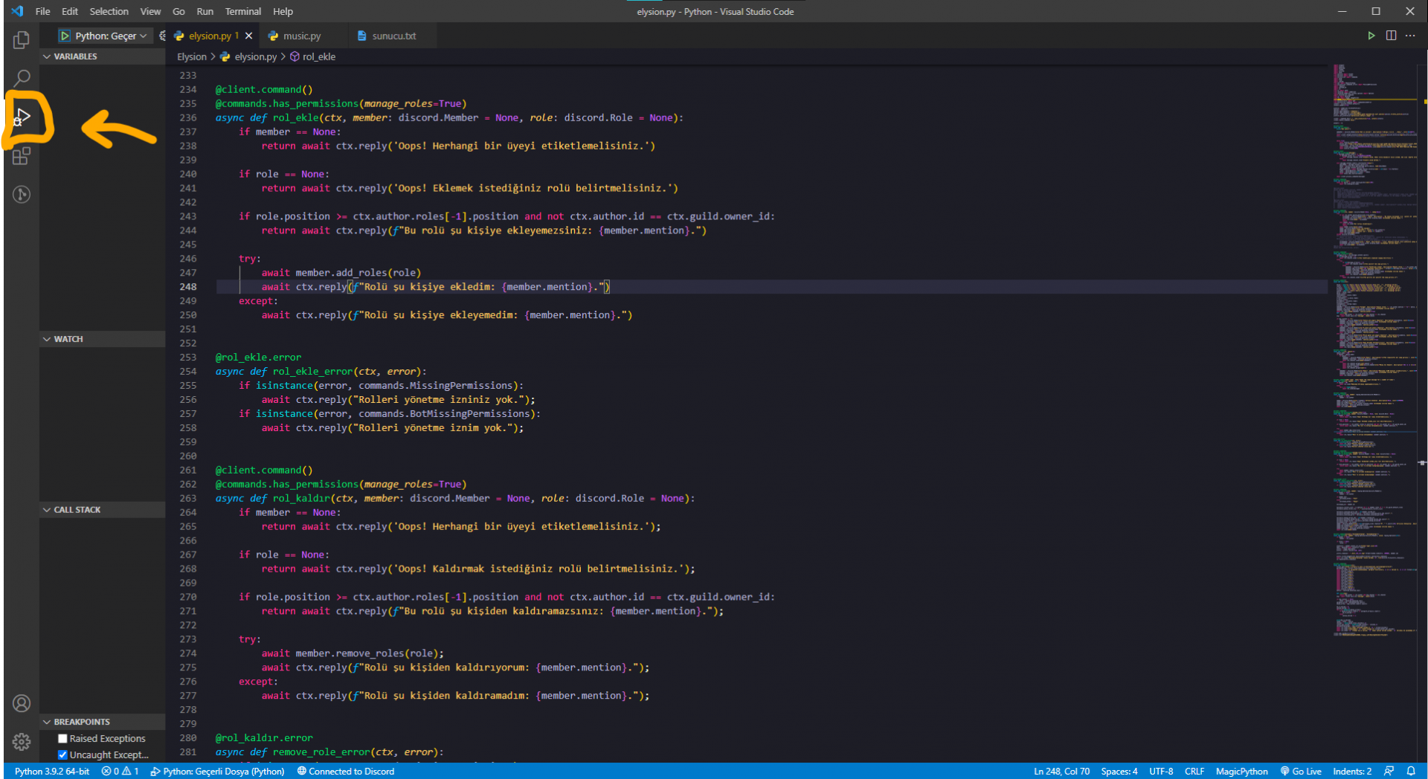
Task: Split the editor to the right
Action: pyautogui.click(x=1391, y=36)
